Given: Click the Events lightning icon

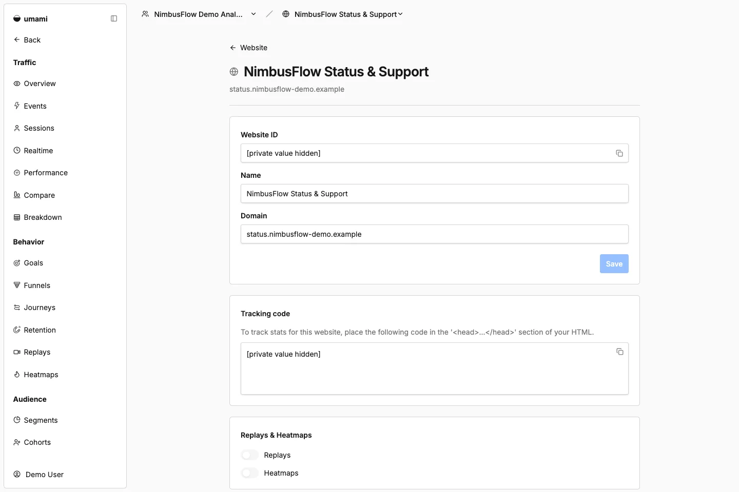Looking at the screenshot, I should click(17, 106).
